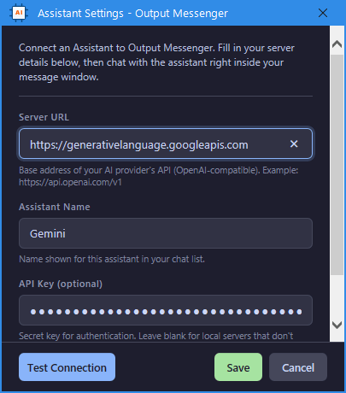Click the scrollbar down arrow
Screen dimensions: 346x393
pyautogui.click(x=337, y=325)
